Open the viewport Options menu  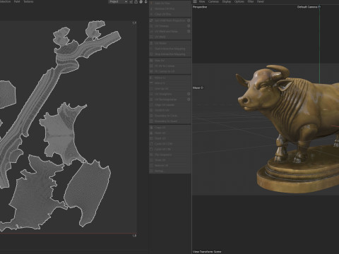239,1
